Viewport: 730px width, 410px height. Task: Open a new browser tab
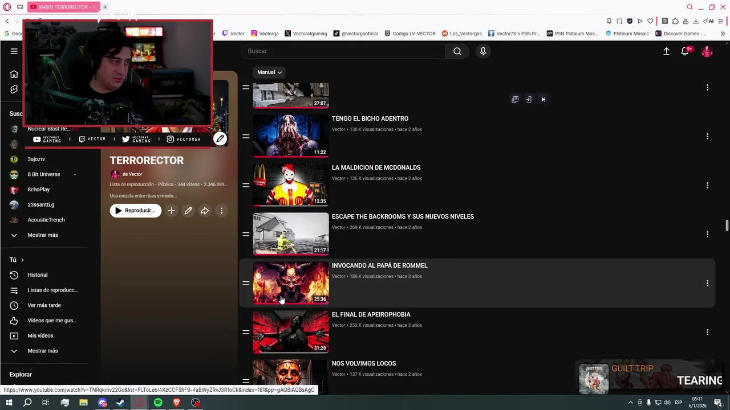[105, 7]
